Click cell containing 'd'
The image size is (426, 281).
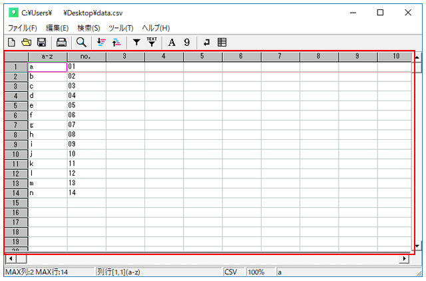pos(47,96)
